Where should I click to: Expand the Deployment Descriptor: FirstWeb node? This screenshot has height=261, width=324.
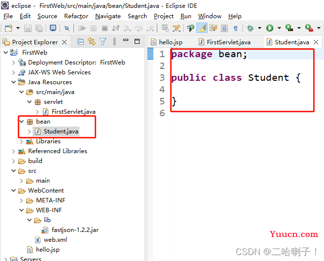tap(14, 63)
